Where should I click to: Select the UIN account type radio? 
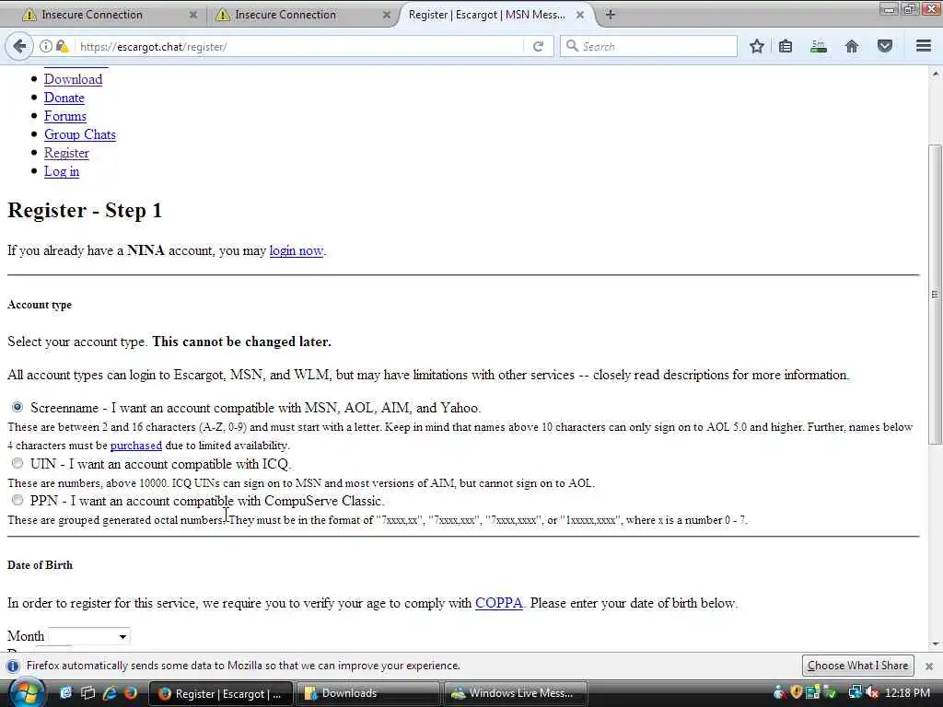click(x=17, y=463)
